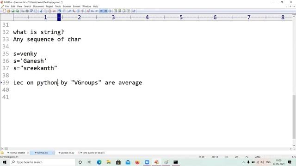The height and width of the screenshot is (166, 296).
Task: Toggle the Line Number toolbar icon
Action: pos(105,11)
